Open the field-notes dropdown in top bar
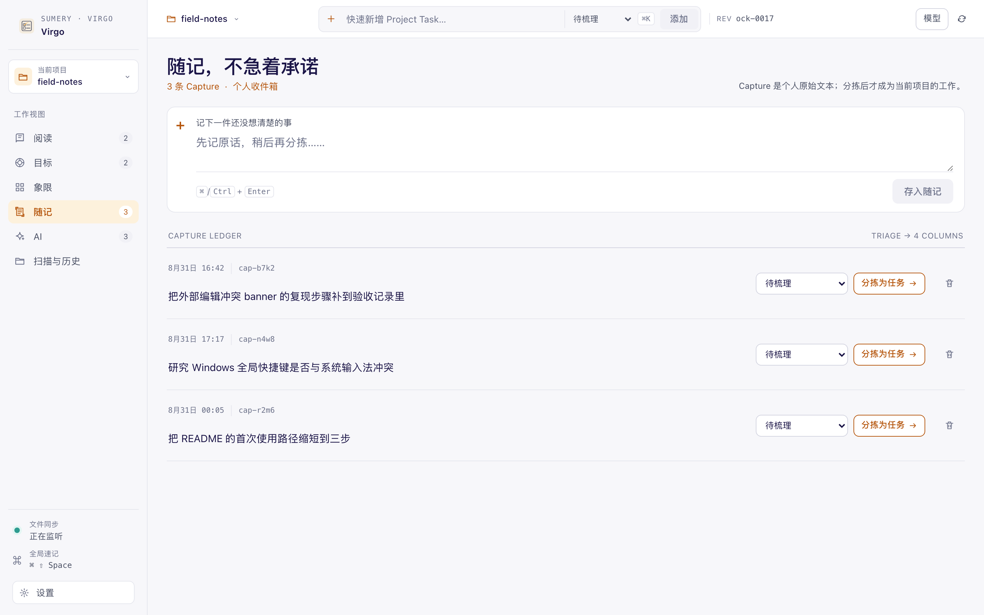984x615 pixels. (203, 19)
